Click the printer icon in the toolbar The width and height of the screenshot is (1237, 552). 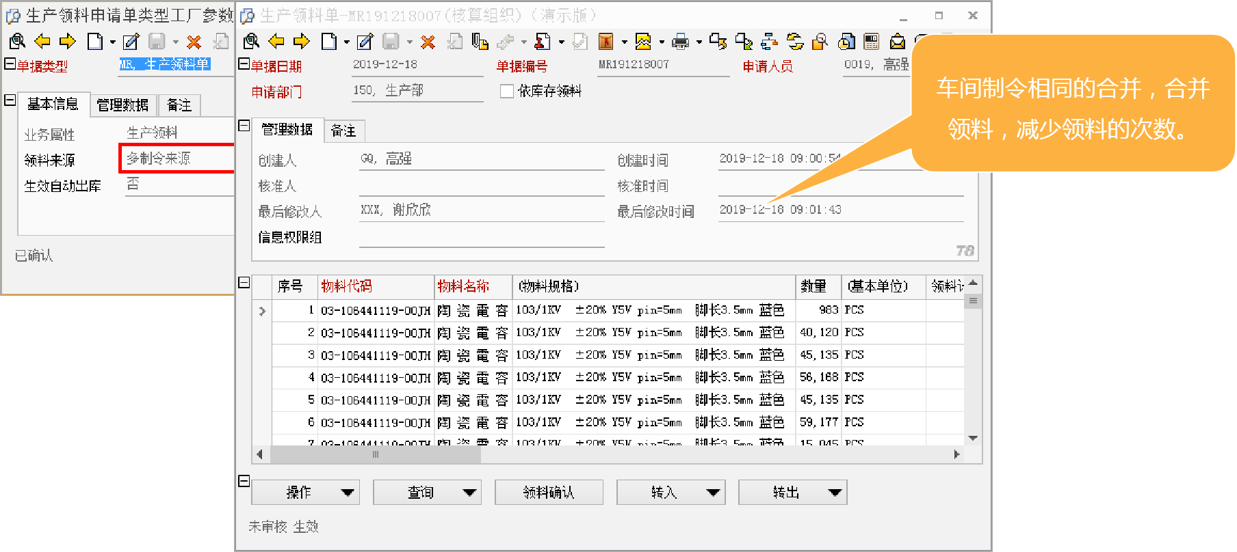click(x=680, y=42)
